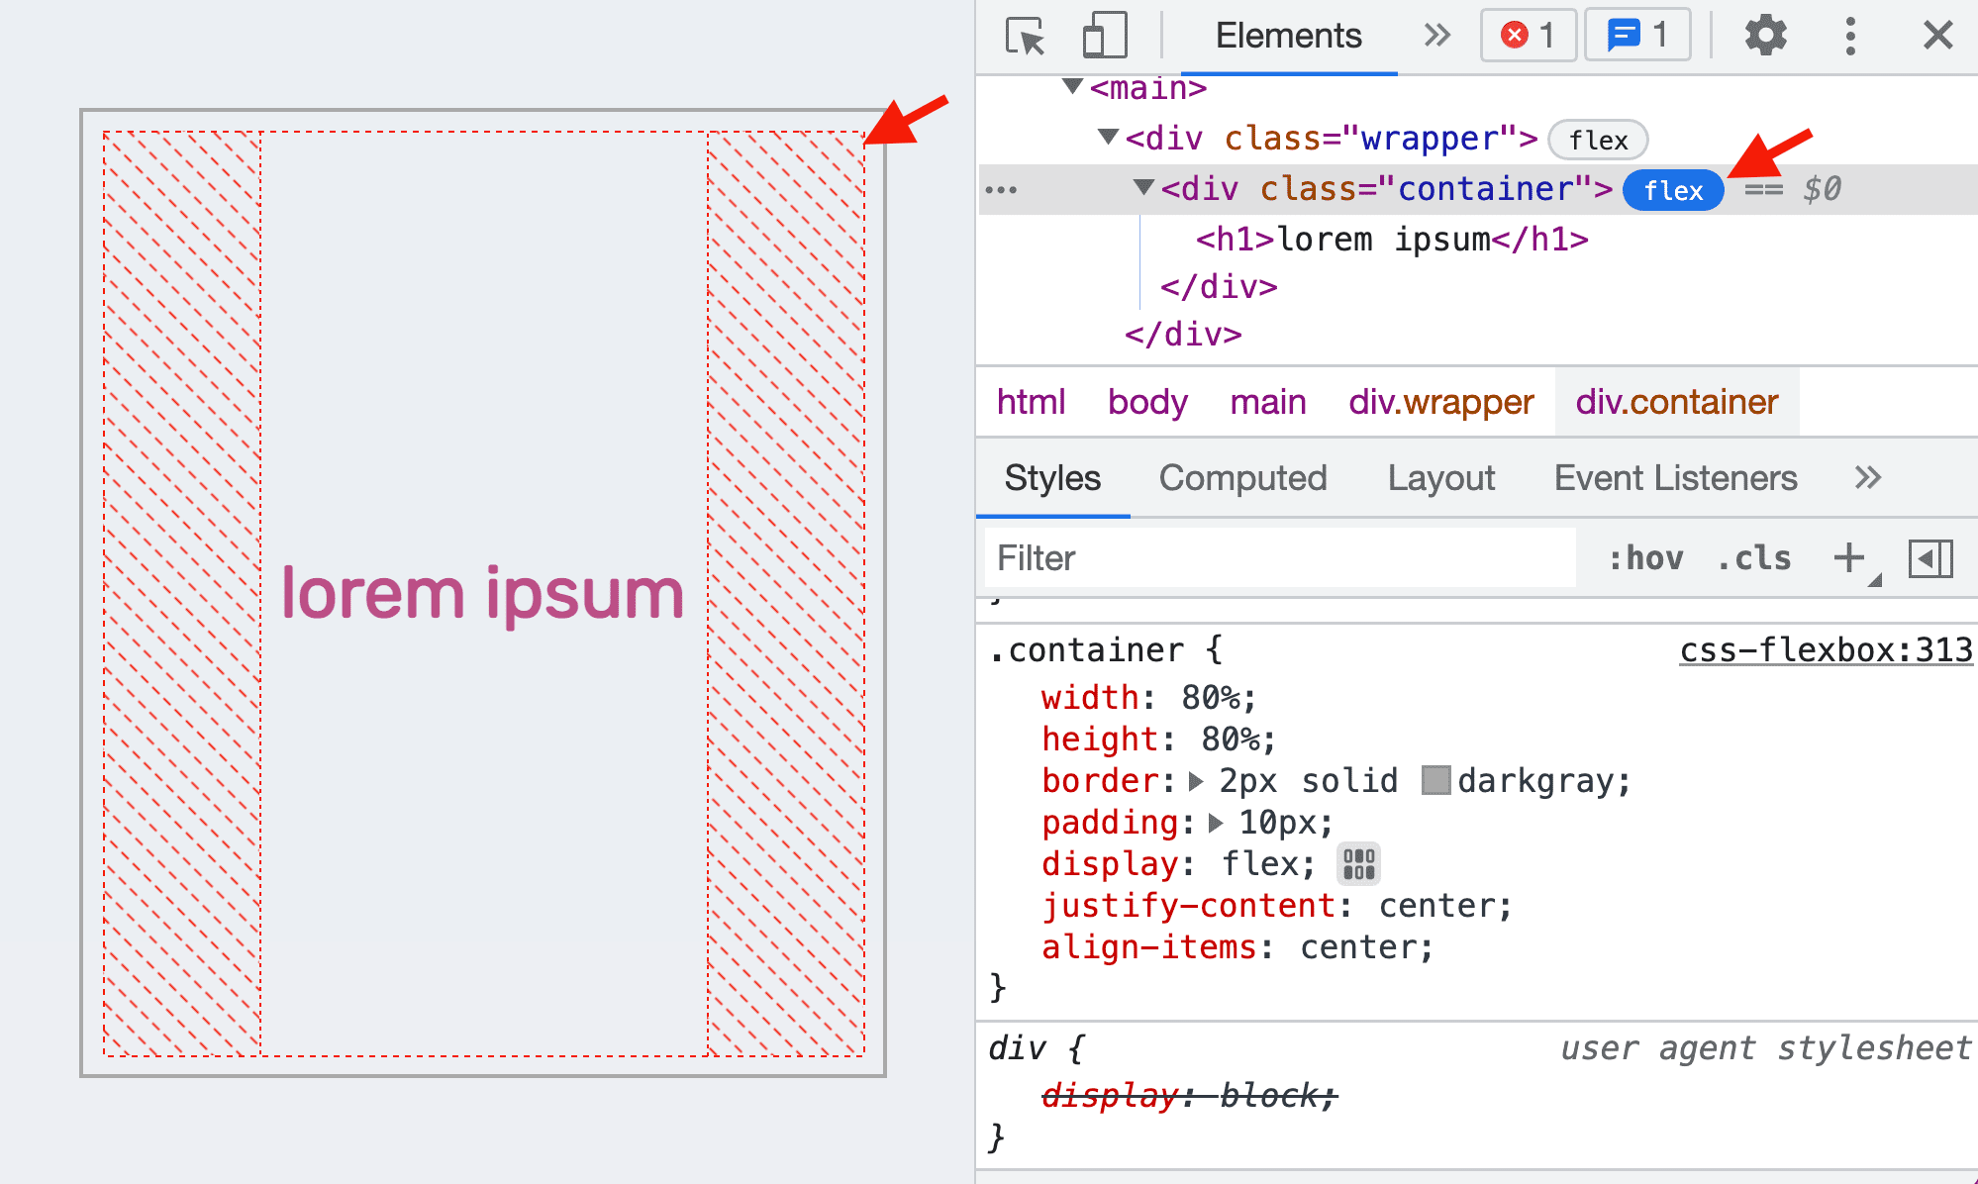Select the Computed tab
The image size is (1978, 1184).
click(1242, 476)
